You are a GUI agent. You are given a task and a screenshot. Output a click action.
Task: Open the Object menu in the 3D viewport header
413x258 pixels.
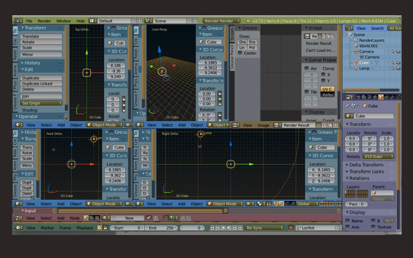point(76,125)
